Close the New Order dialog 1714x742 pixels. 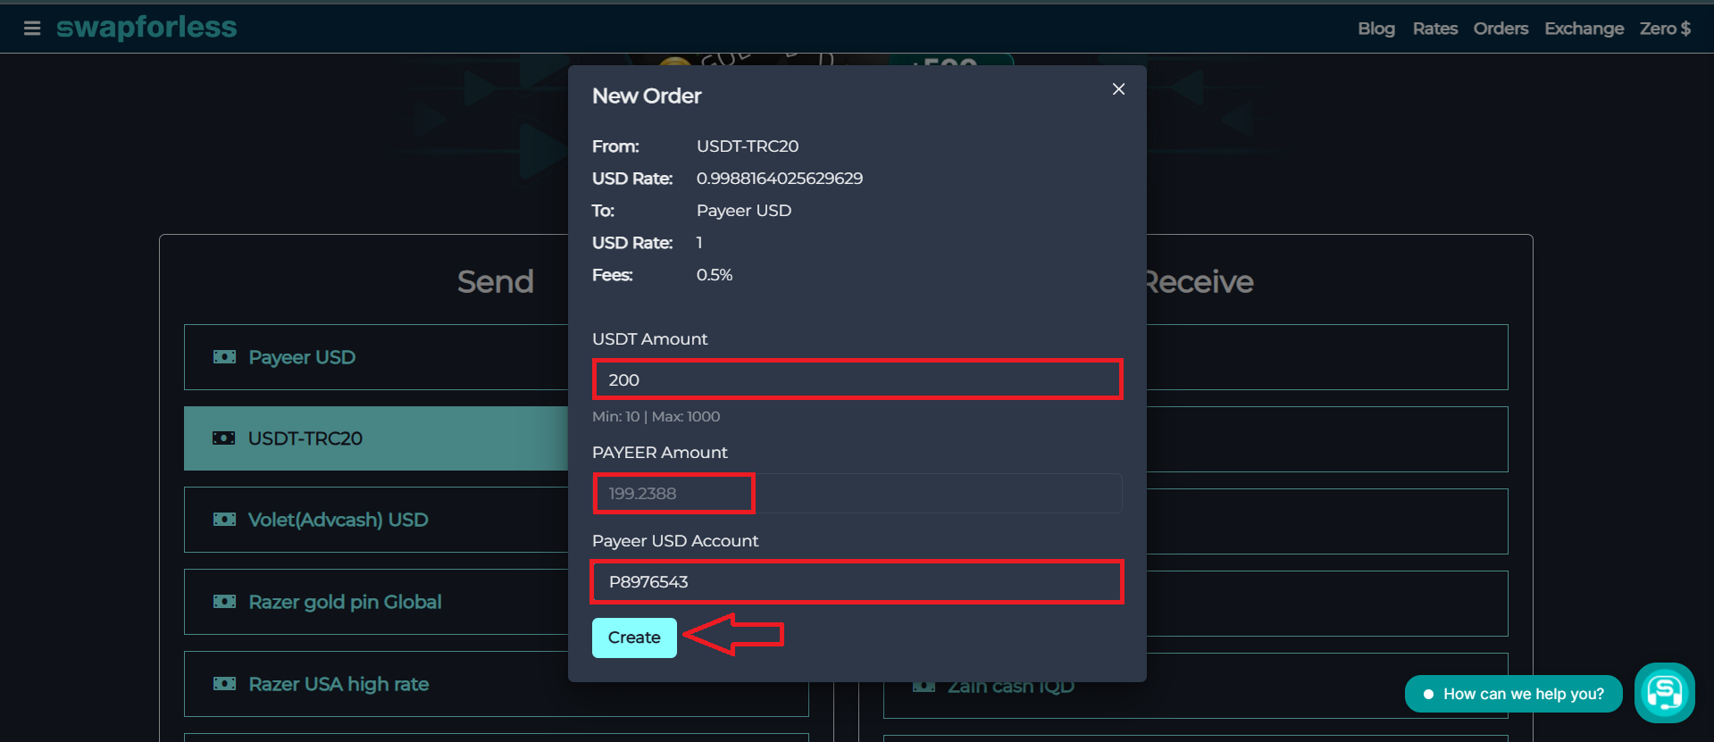coord(1118,89)
